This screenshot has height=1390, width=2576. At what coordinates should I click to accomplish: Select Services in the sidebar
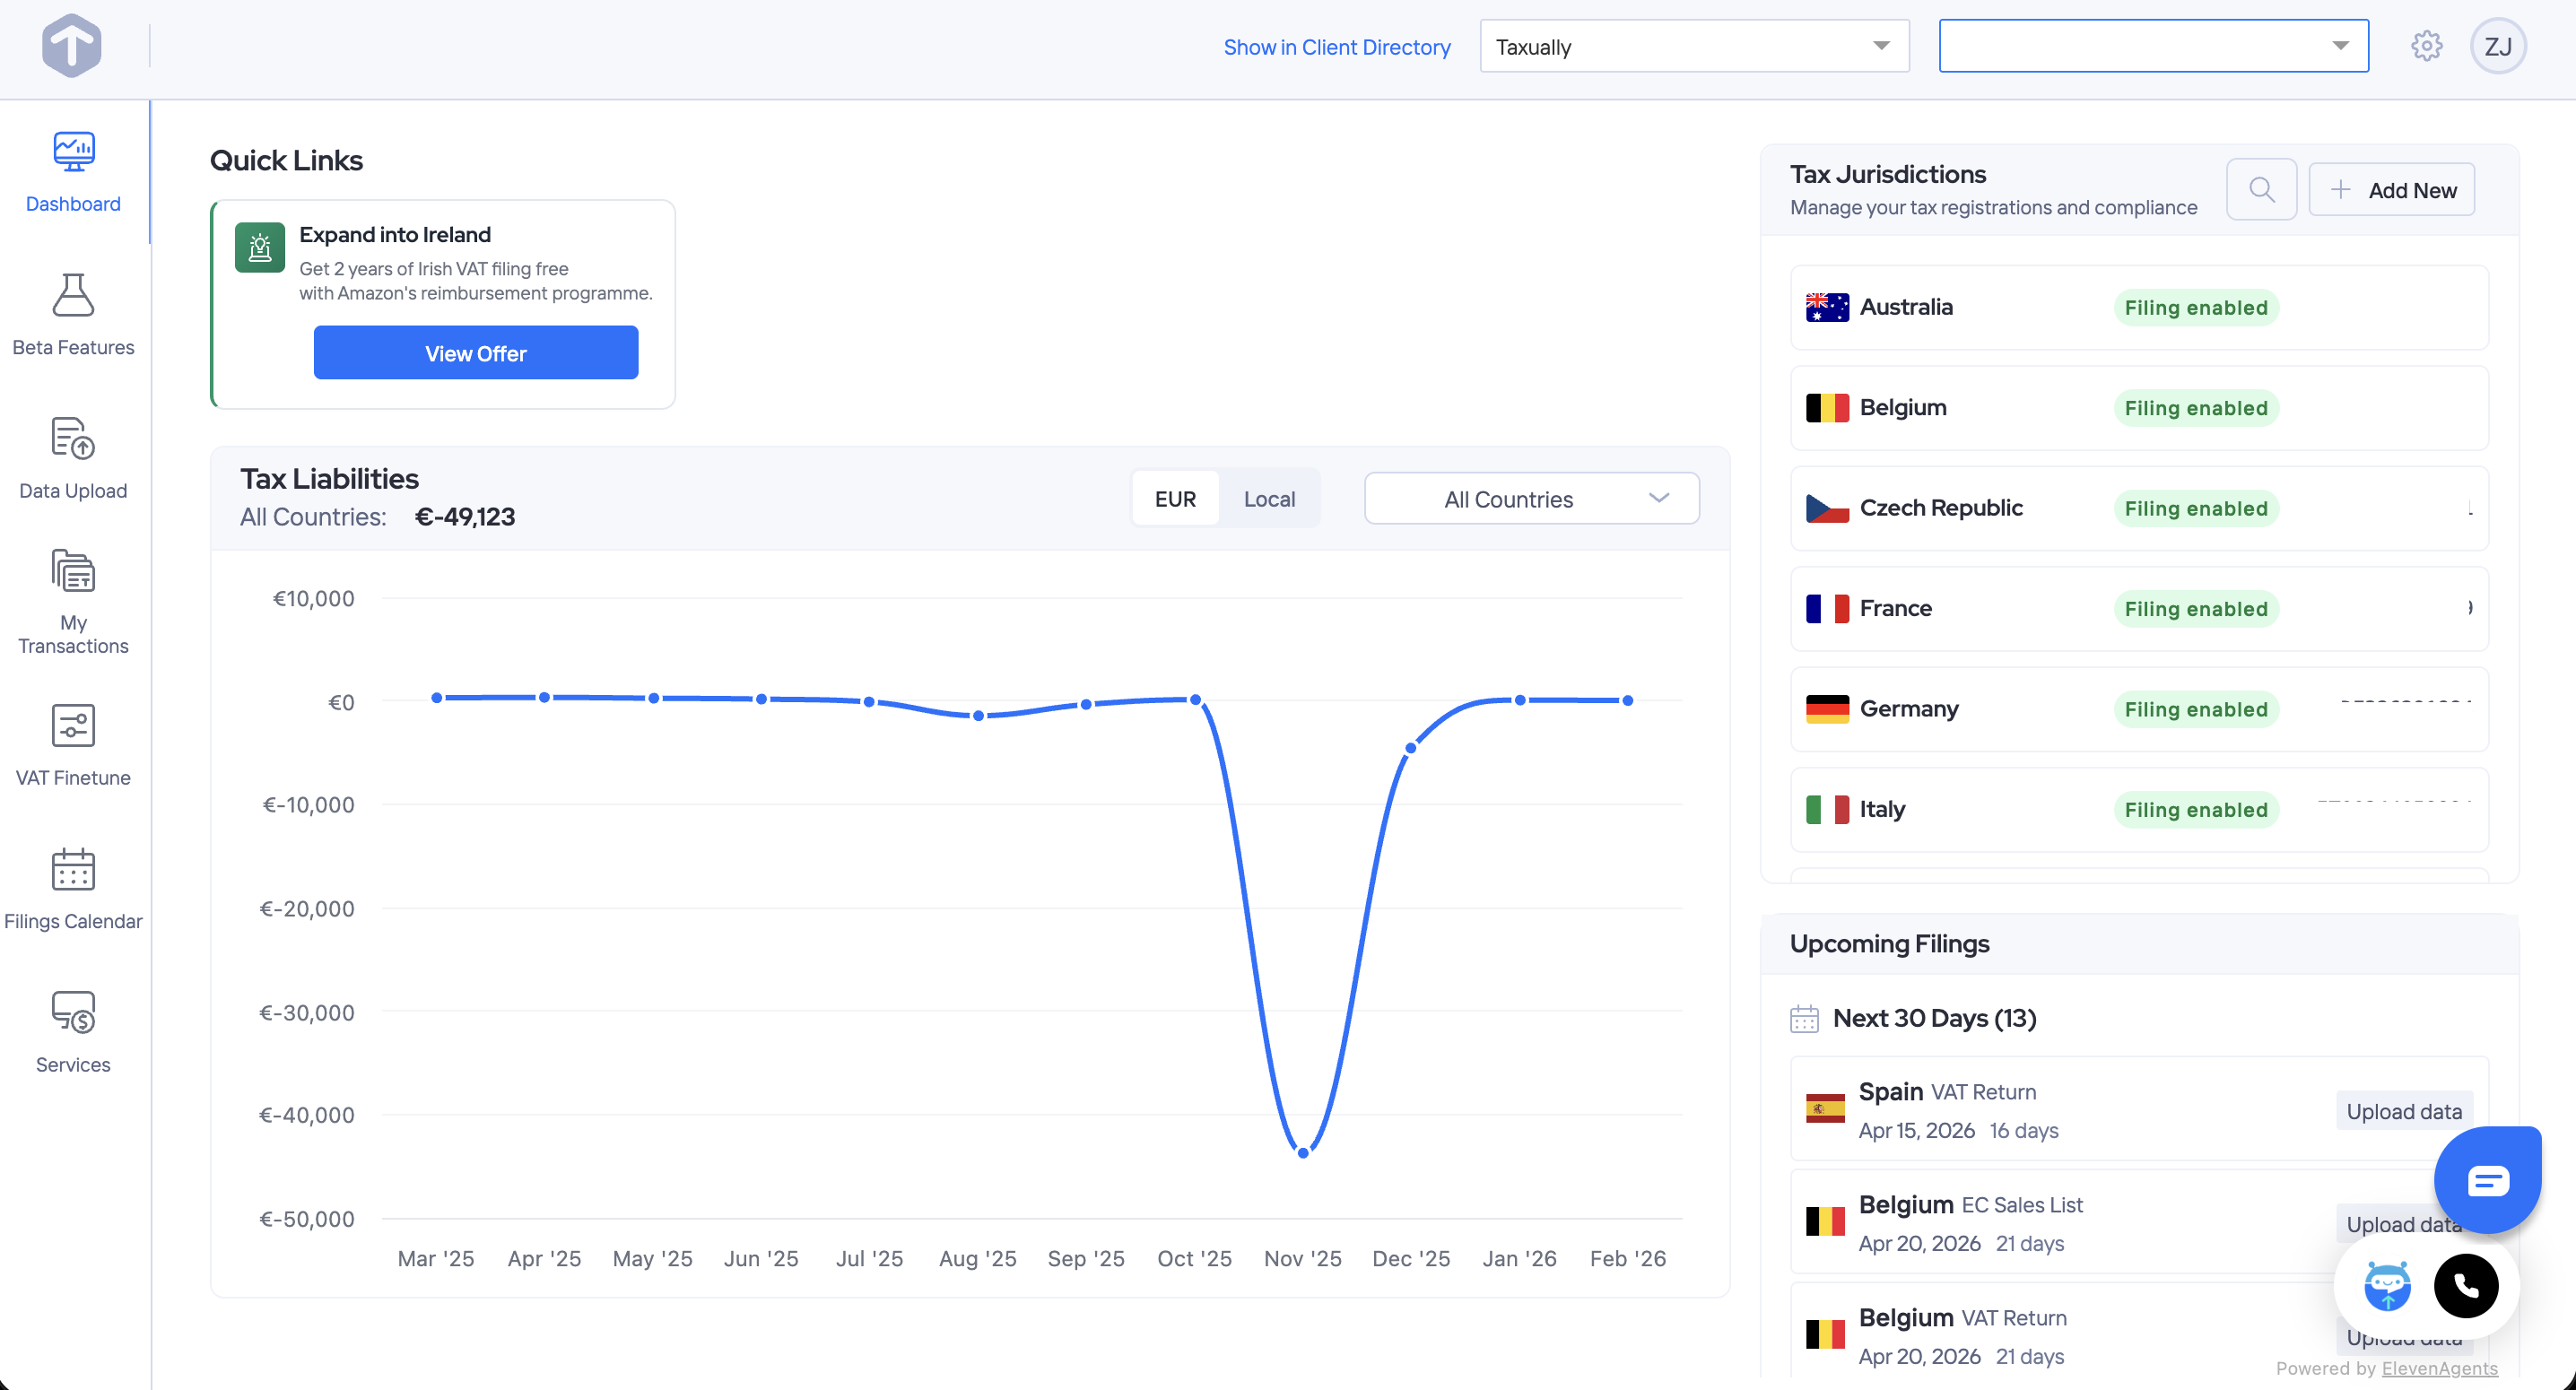tap(73, 1031)
